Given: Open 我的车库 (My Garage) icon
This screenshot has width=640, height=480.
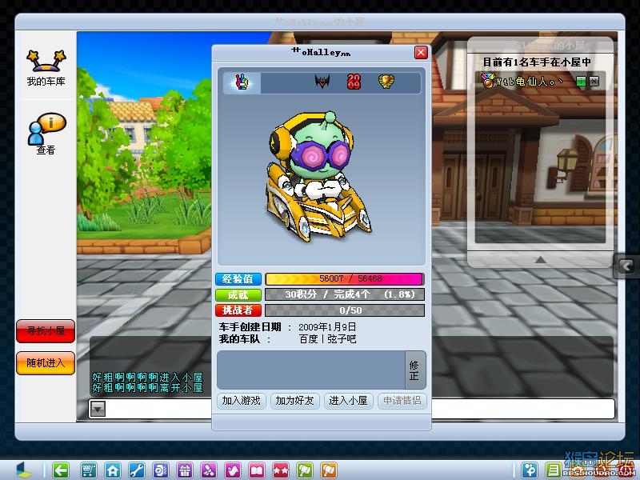Looking at the screenshot, I should 46,67.
